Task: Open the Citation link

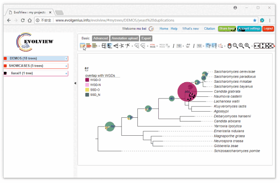Action: pyautogui.click(x=210, y=28)
